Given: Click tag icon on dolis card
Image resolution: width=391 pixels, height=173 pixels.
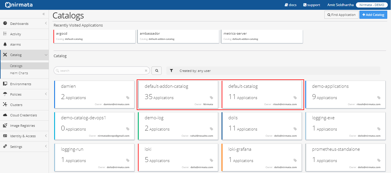Looking at the screenshot, I should [x=295, y=129].
